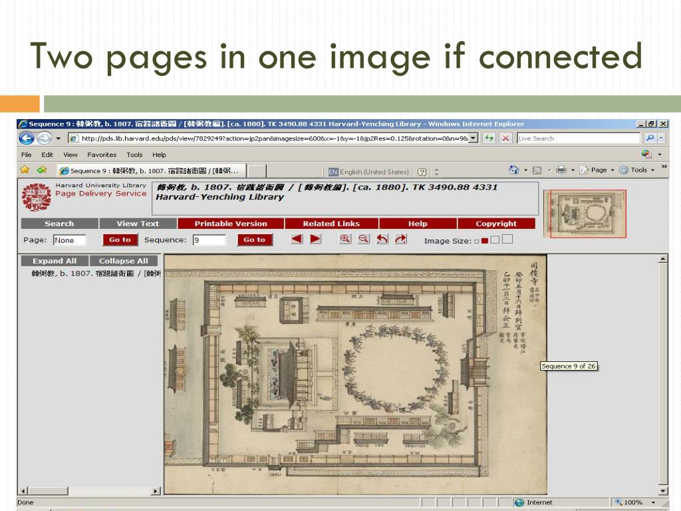
Task: Go to previous page using red left arrow
Action: (x=297, y=239)
